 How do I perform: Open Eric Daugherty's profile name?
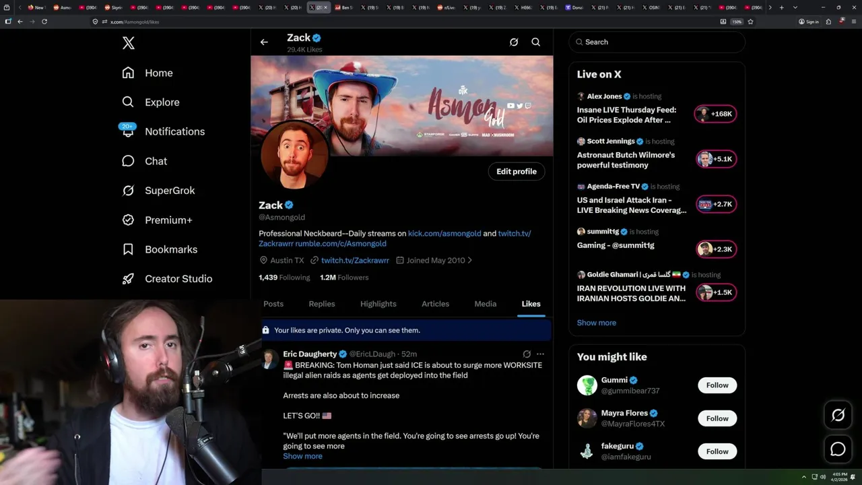click(310, 354)
